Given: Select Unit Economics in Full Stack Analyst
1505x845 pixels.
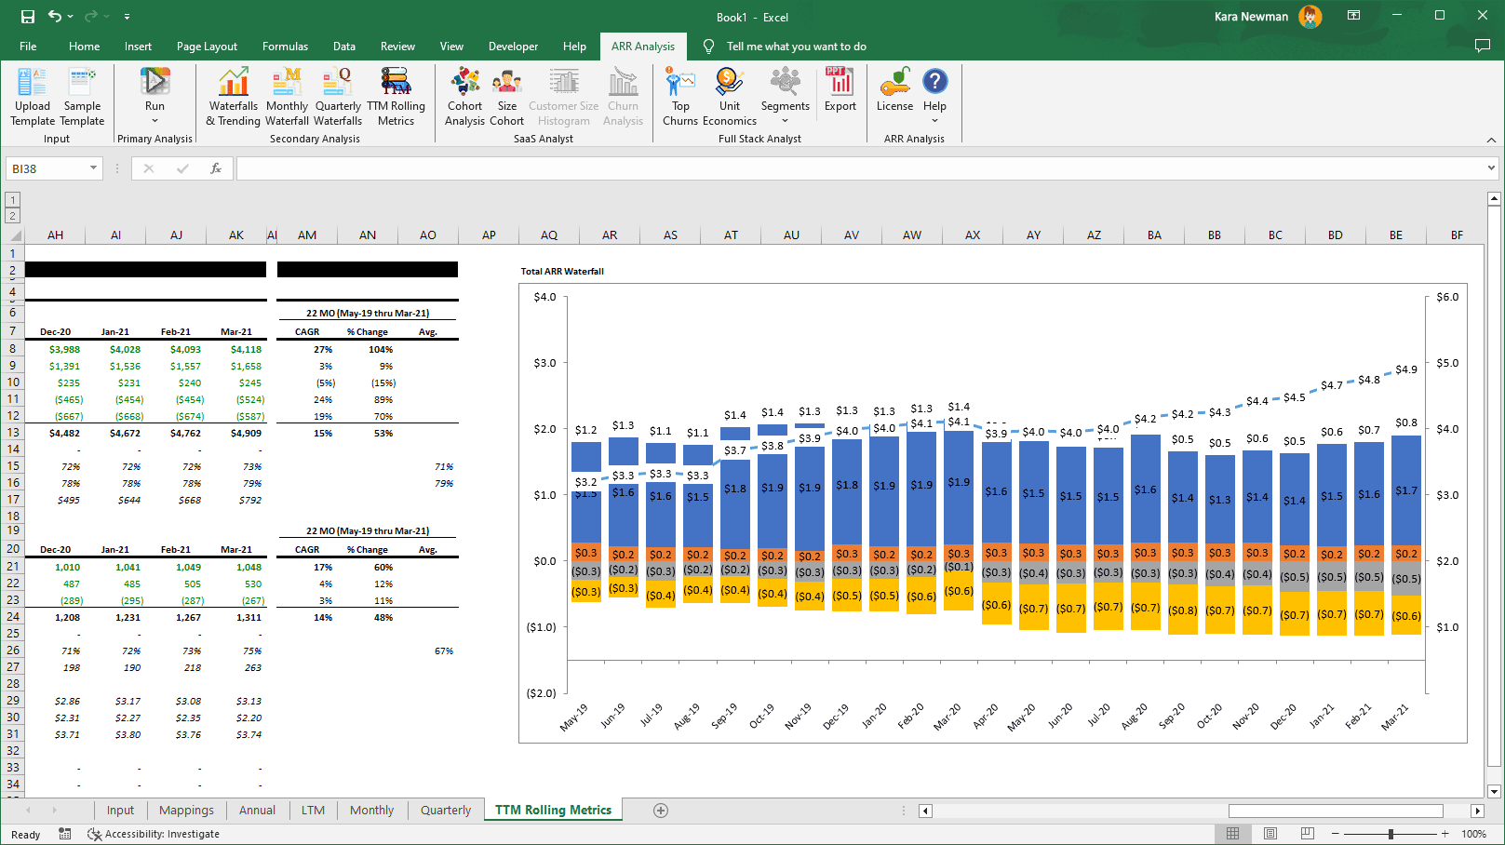Looking at the screenshot, I should click(x=730, y=96).
